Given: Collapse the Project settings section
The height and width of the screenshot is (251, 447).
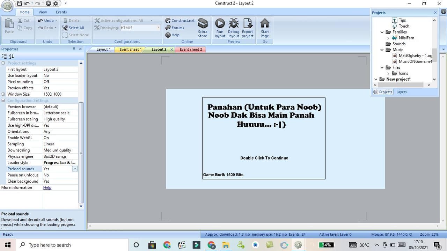Looking at the screenshot, I should click(3, 63).
